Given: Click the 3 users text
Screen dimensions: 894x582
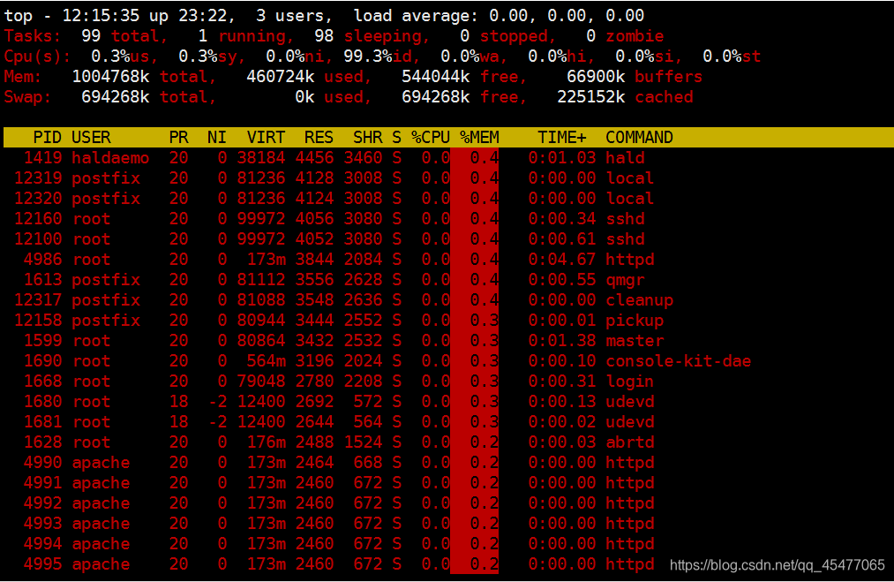Looking at the screenshot, I should tap(294, 16).
